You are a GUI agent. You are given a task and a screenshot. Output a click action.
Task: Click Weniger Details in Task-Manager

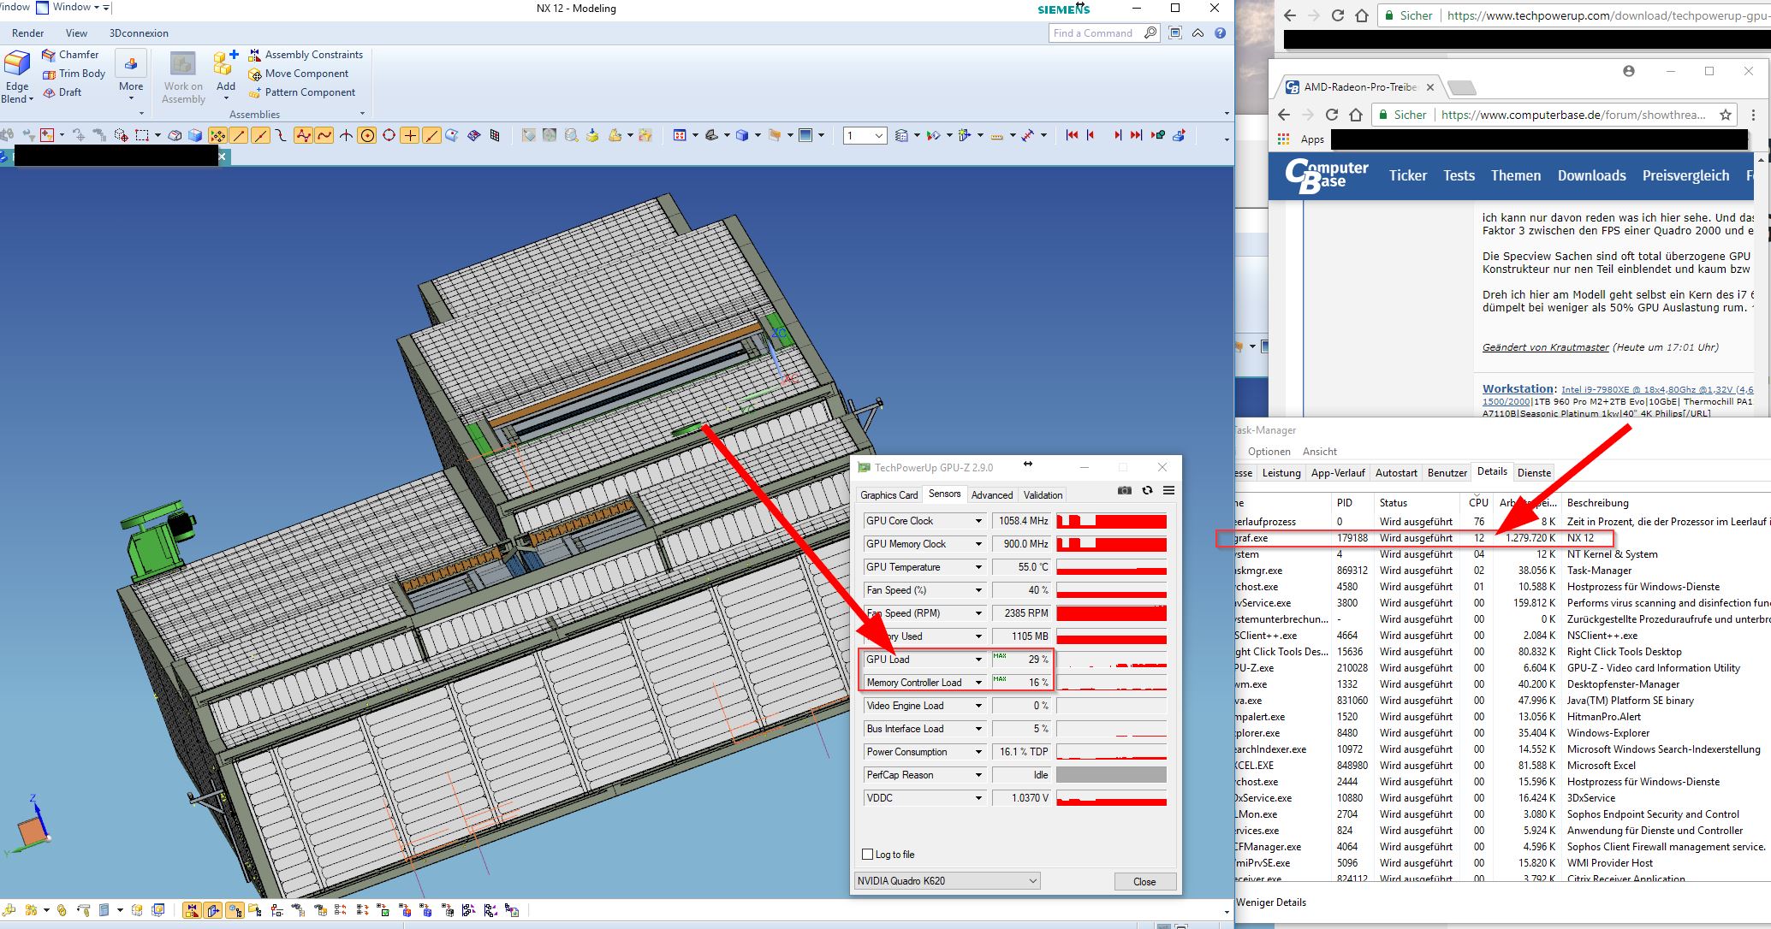coord(1271,902)
